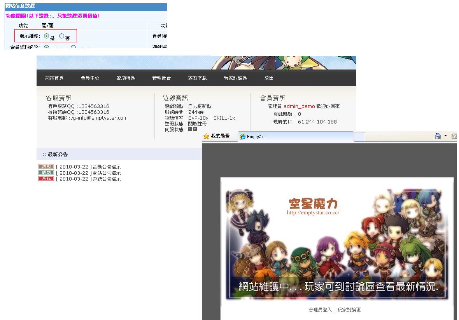This screenshot has width=459, height=320.
Task: Open a new blank browser tab
Action: click(x=359, y=137)
